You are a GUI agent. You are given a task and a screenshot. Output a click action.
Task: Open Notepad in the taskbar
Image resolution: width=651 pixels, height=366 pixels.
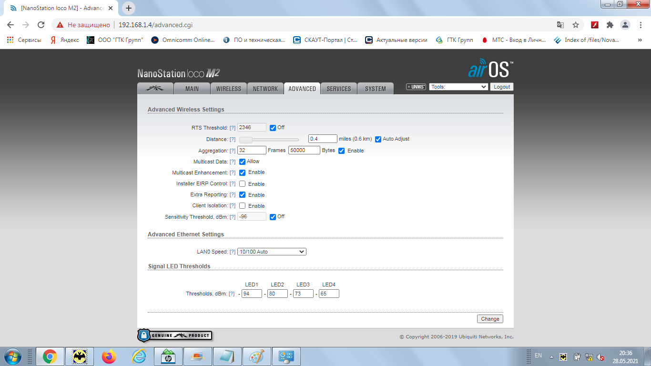[x=227, y=356]
